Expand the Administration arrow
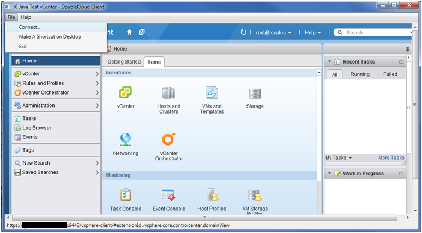Screen dimensions: 422x233 click(x=97, y=105)
